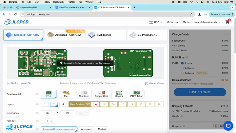Open Bookmarks menu in menu bar
The image size is (236, 133).
(59, 2)
